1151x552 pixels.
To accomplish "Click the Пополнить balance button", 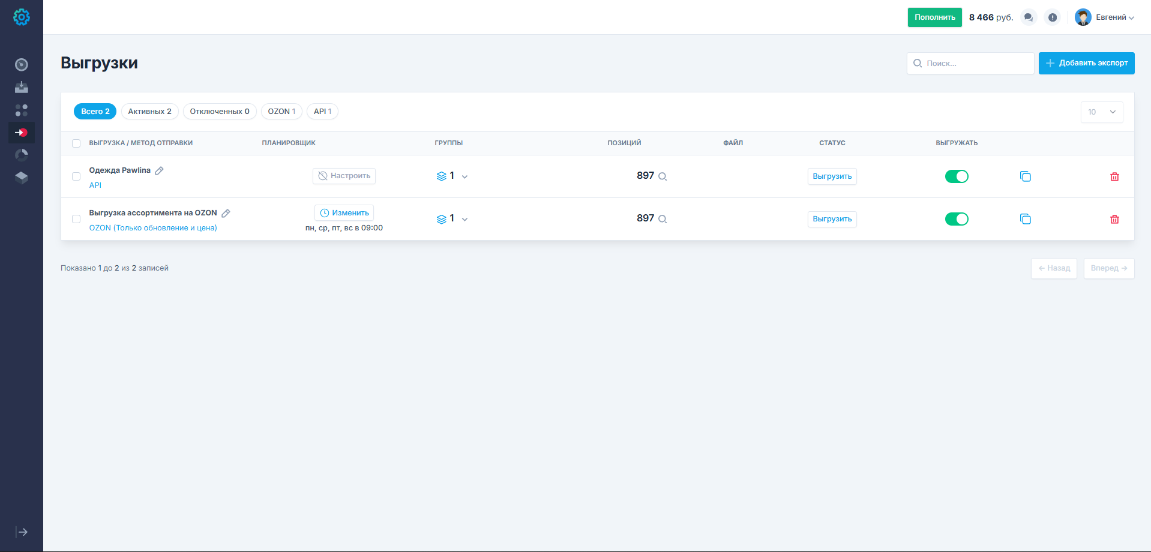I will 934,17.
